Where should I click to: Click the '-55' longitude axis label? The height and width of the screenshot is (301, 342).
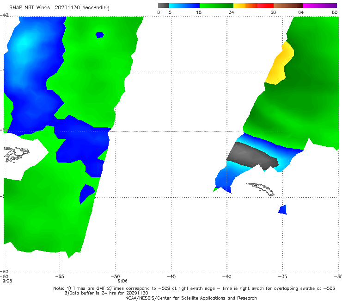point(60,276)
